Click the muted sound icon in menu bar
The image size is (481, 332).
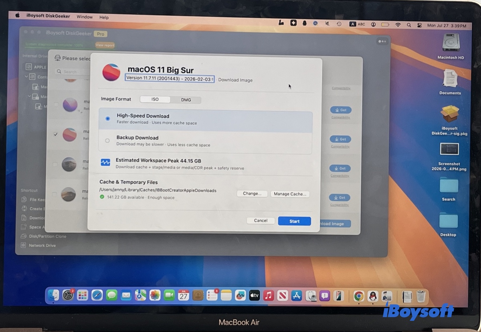(327, 24)
